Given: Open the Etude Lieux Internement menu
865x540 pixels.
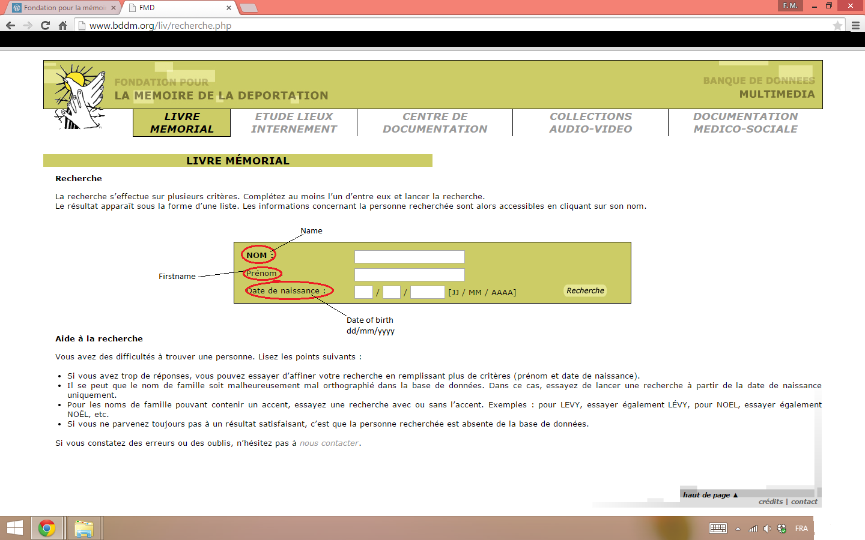Looking at the screenshot, I should tap(294, 122).
